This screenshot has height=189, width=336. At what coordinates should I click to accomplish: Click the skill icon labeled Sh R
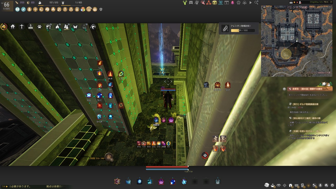[110, 74]
